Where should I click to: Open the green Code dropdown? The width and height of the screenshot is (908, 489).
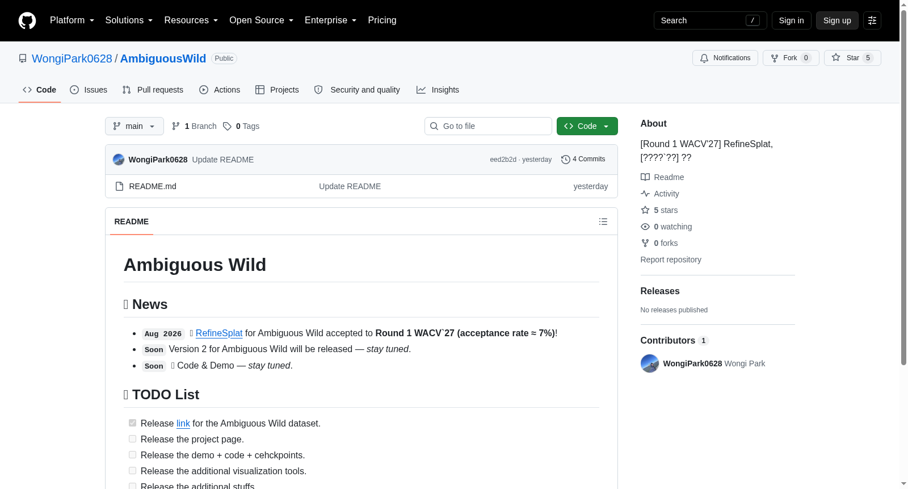tap(587, 126)
